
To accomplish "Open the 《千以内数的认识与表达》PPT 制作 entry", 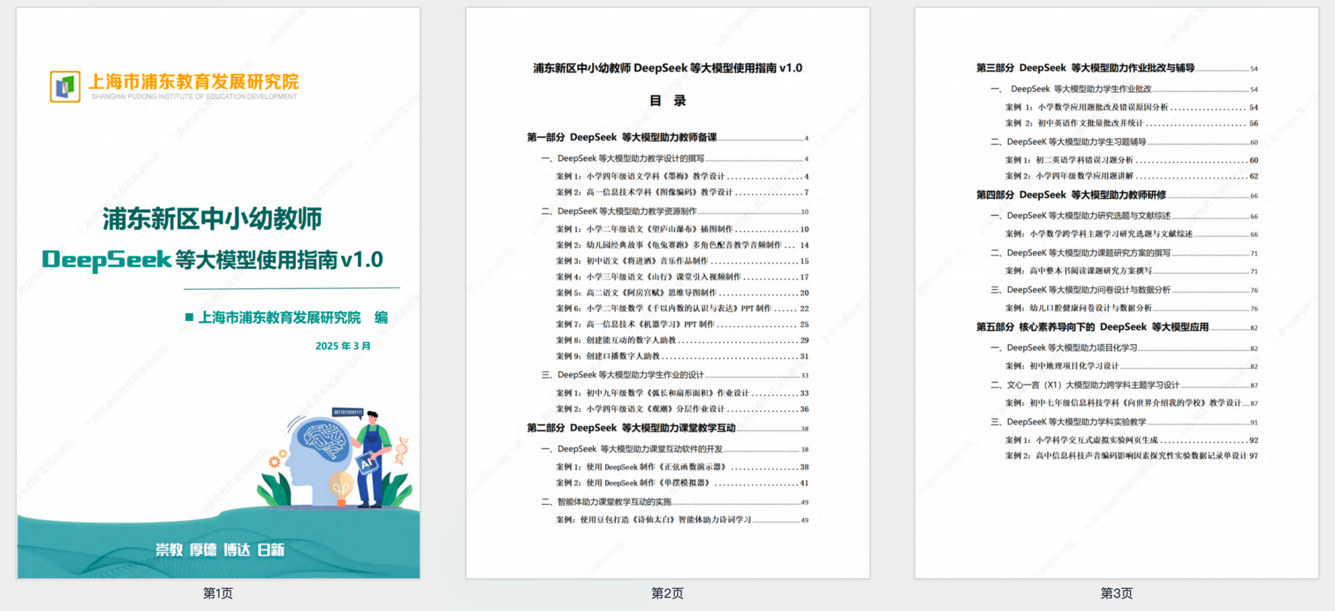I will click(x=682, y=309).
